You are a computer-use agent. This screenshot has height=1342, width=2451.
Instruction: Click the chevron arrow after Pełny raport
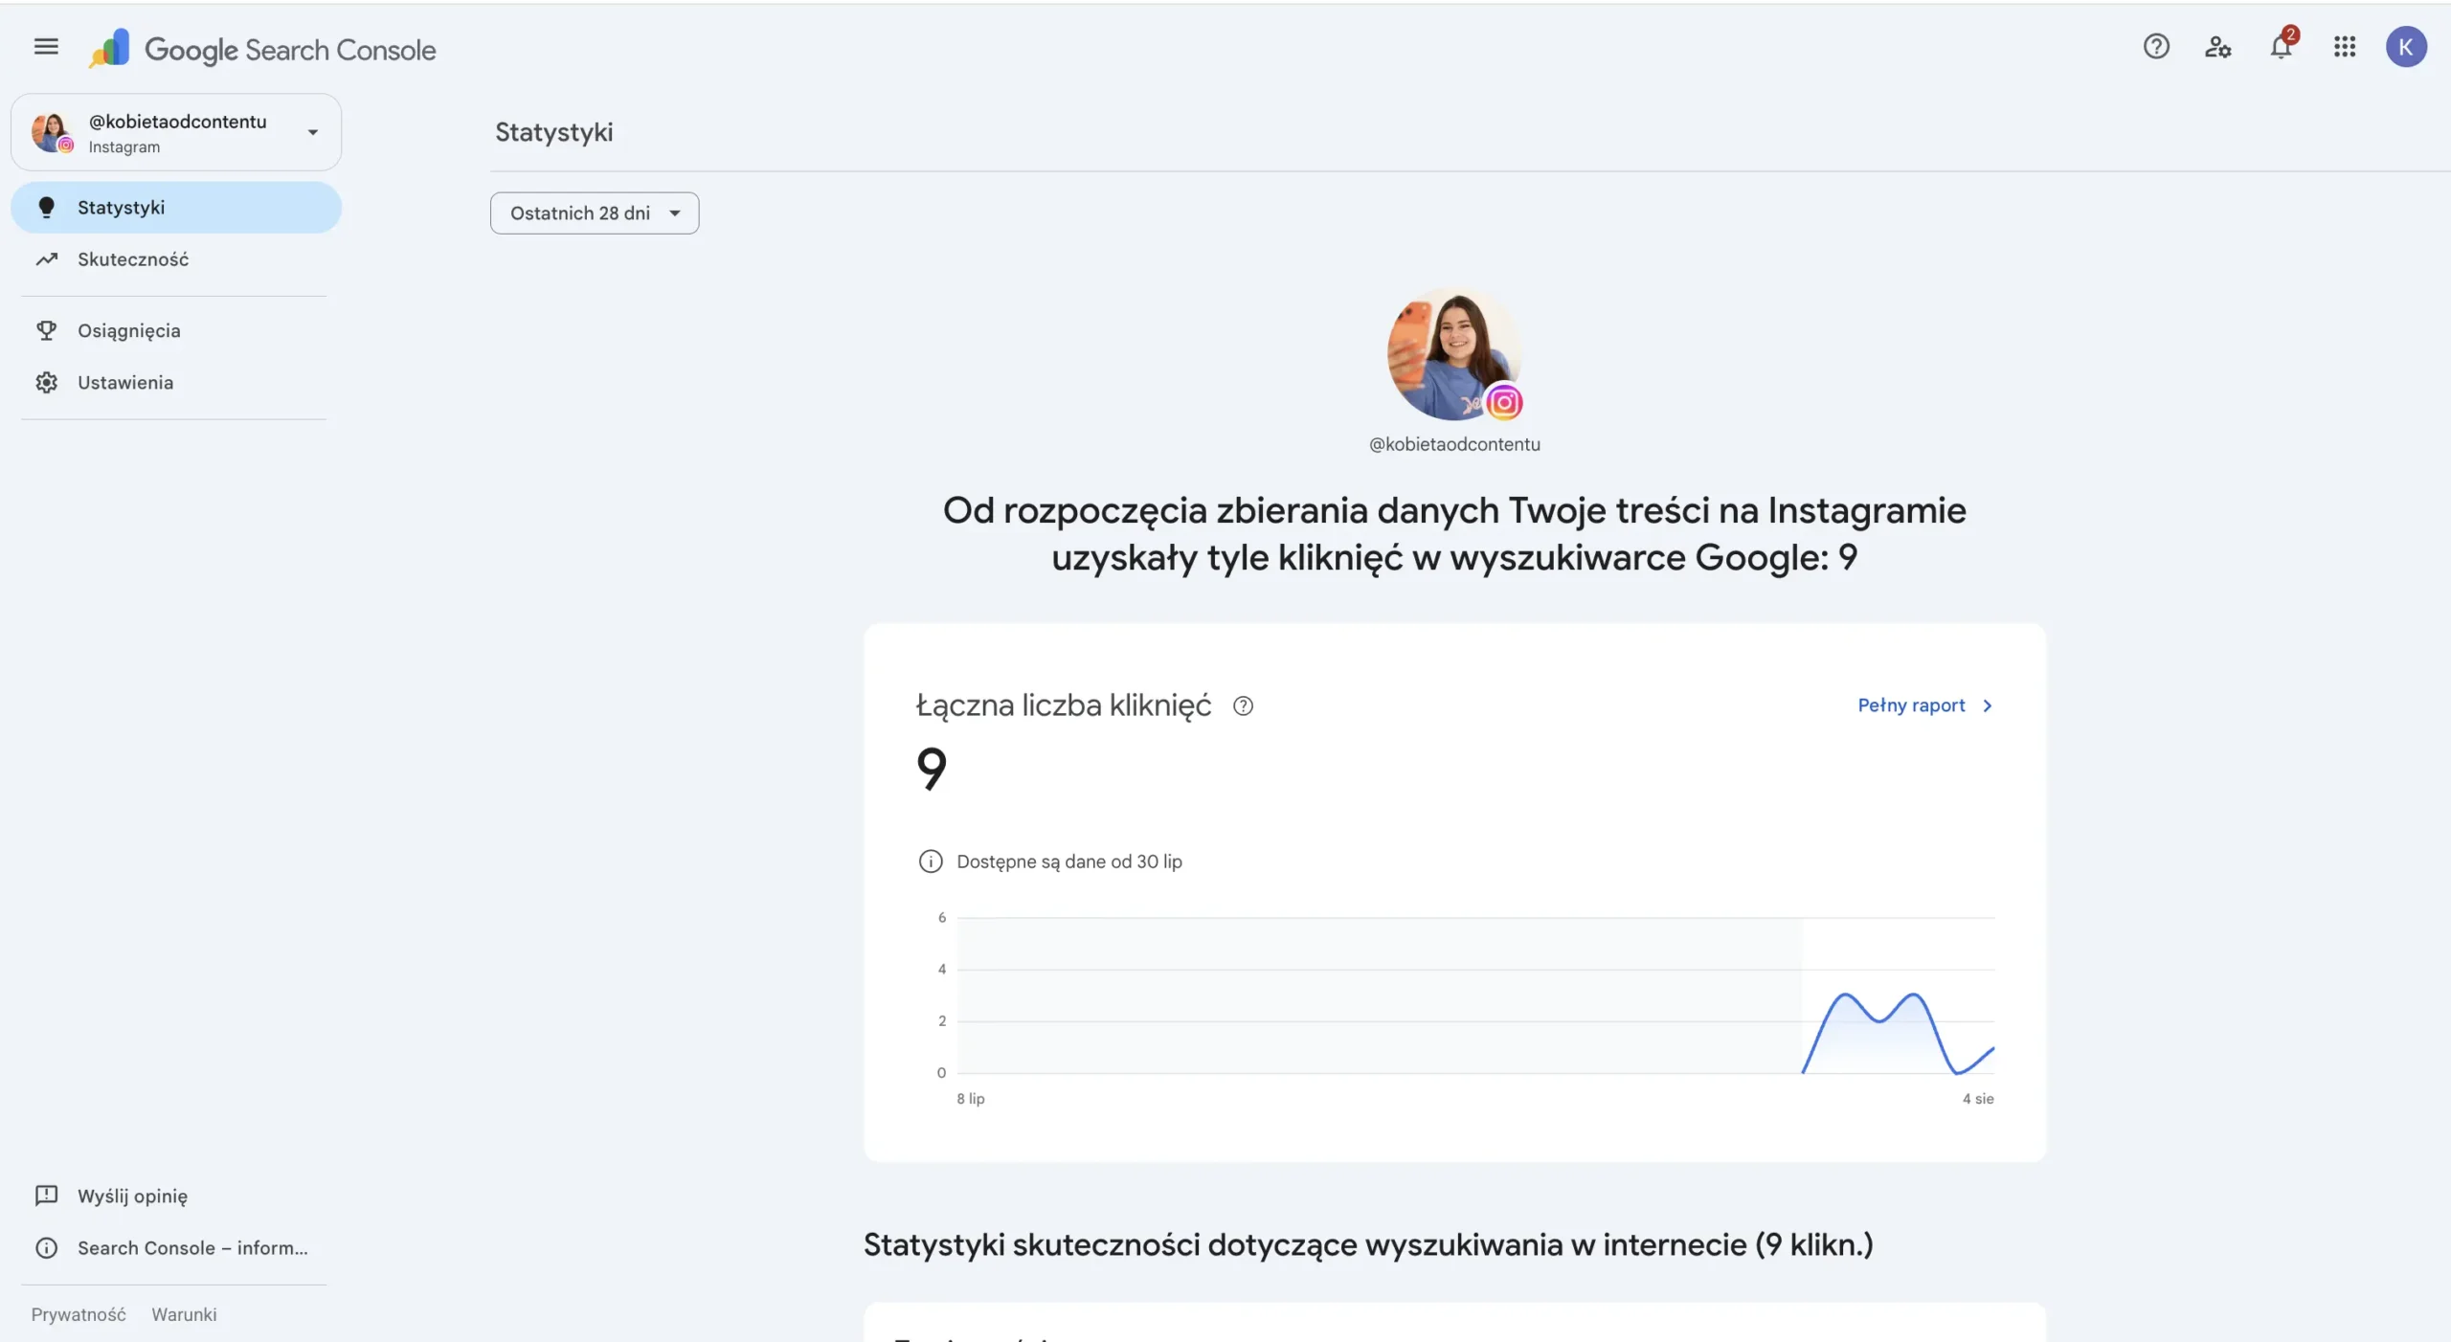pyautogui.click(x=1988, y=706)
